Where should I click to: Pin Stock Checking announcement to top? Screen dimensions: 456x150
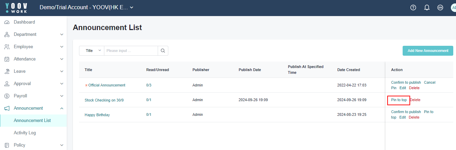399,100
